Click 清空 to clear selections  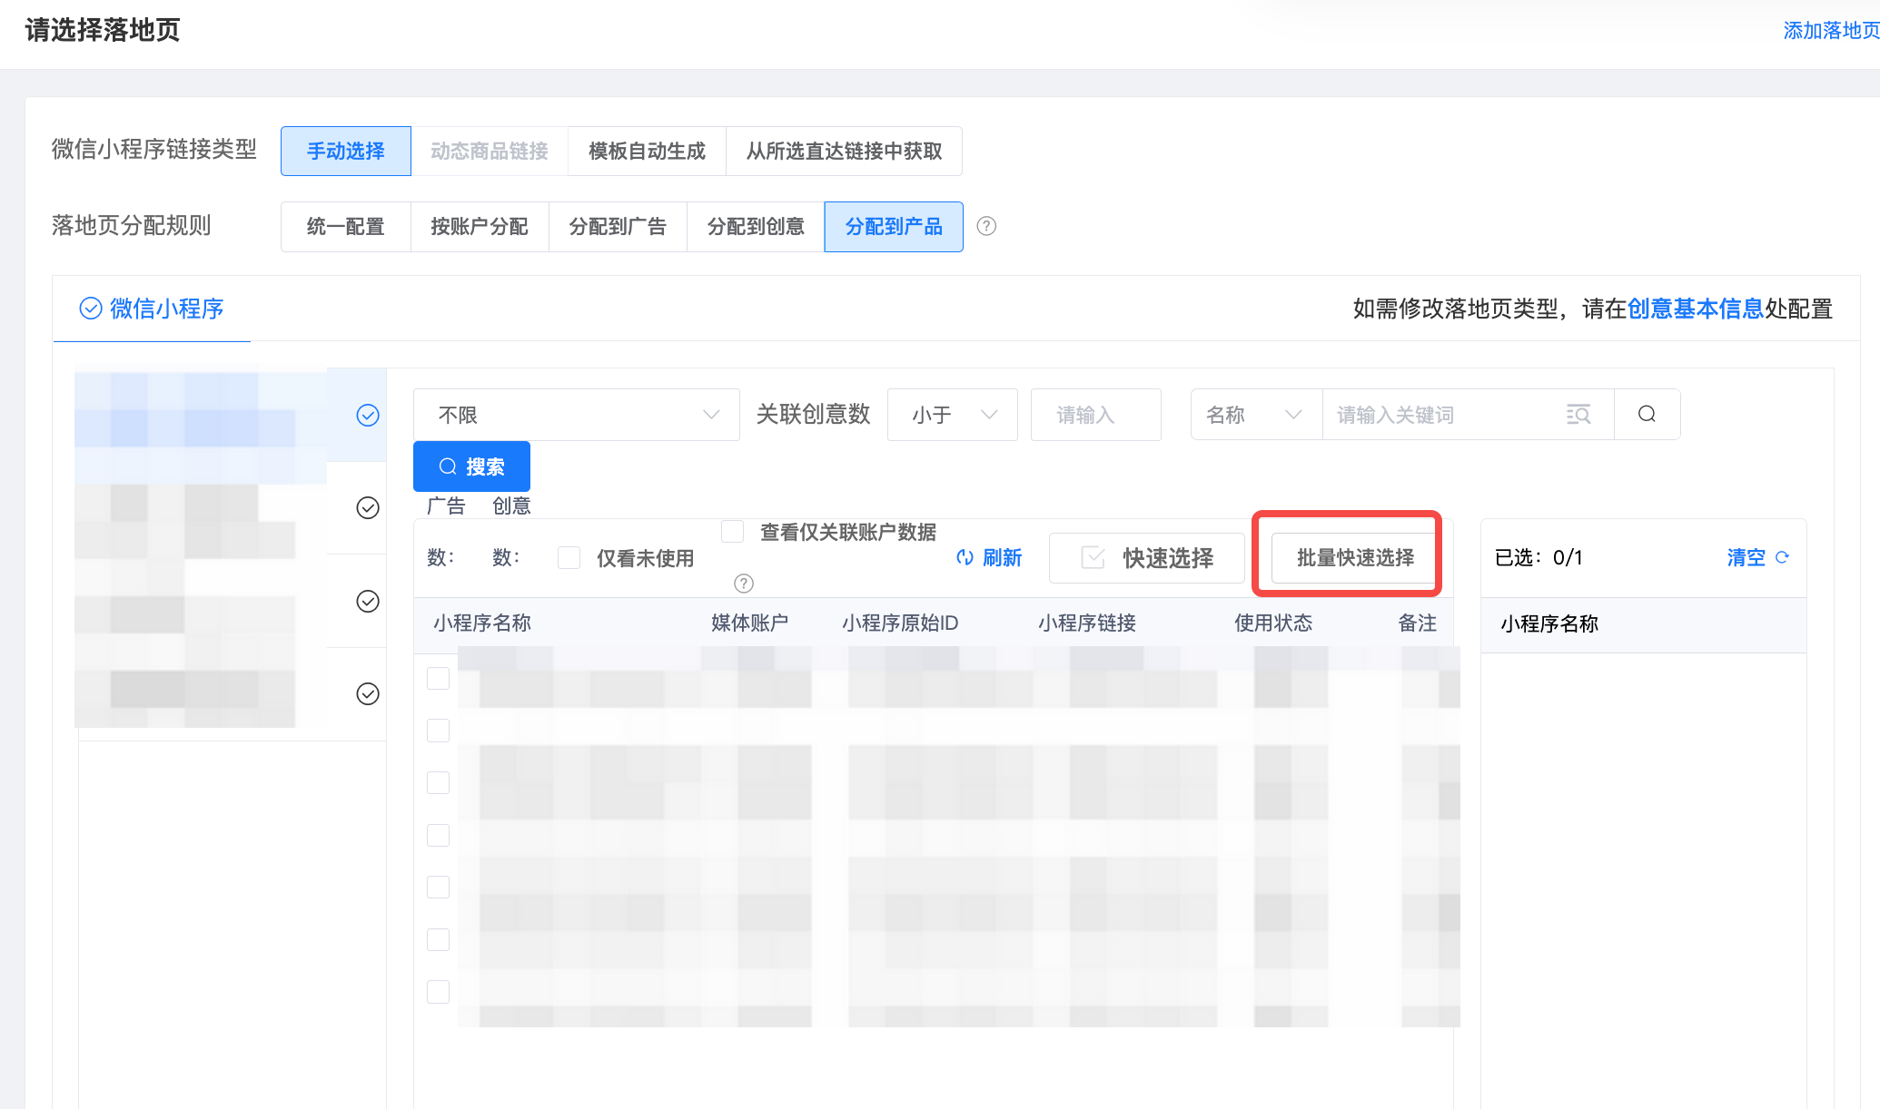(x=1746, y=557)
